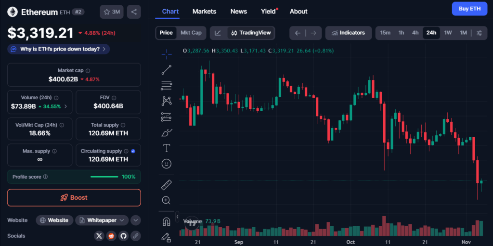Click the Boost button
Viewport: 493px width, 246px height.
[74, 197]
